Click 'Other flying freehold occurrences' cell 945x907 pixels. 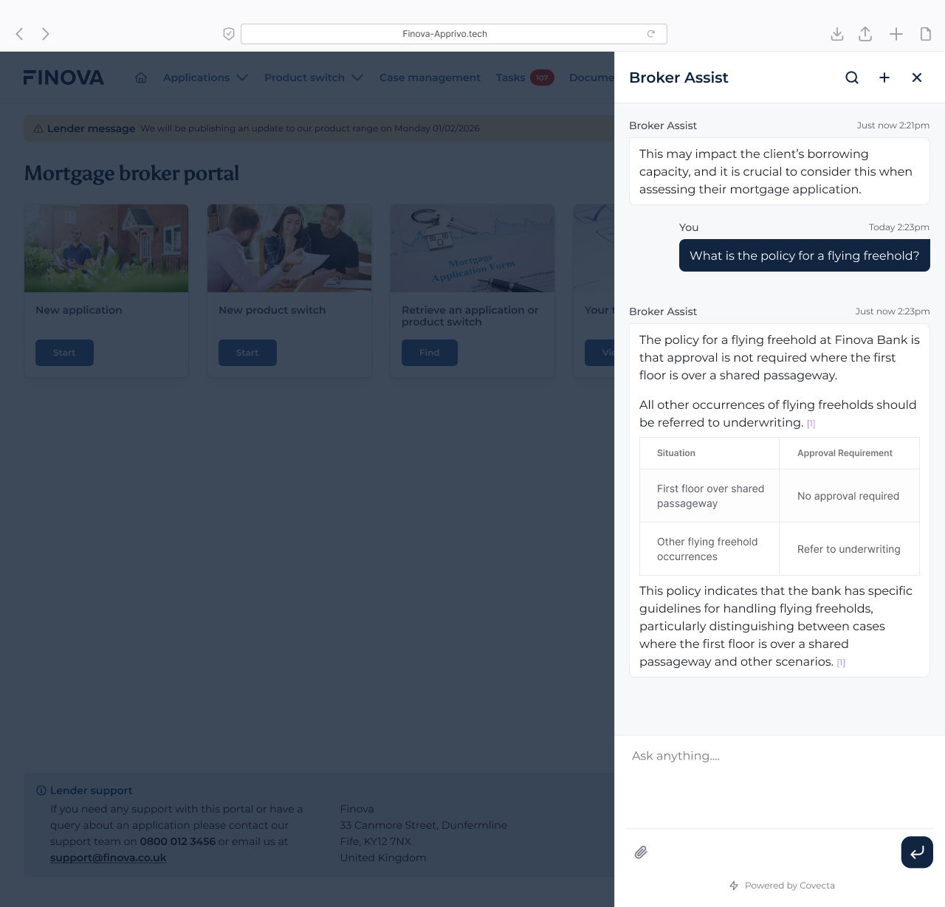click(x=709, y=549)
